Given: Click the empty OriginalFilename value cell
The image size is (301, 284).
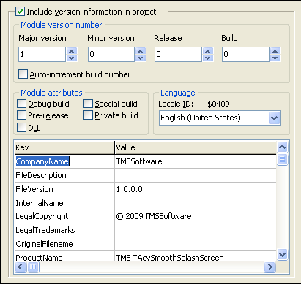Looking at the screenshot, I should point(196,244).
